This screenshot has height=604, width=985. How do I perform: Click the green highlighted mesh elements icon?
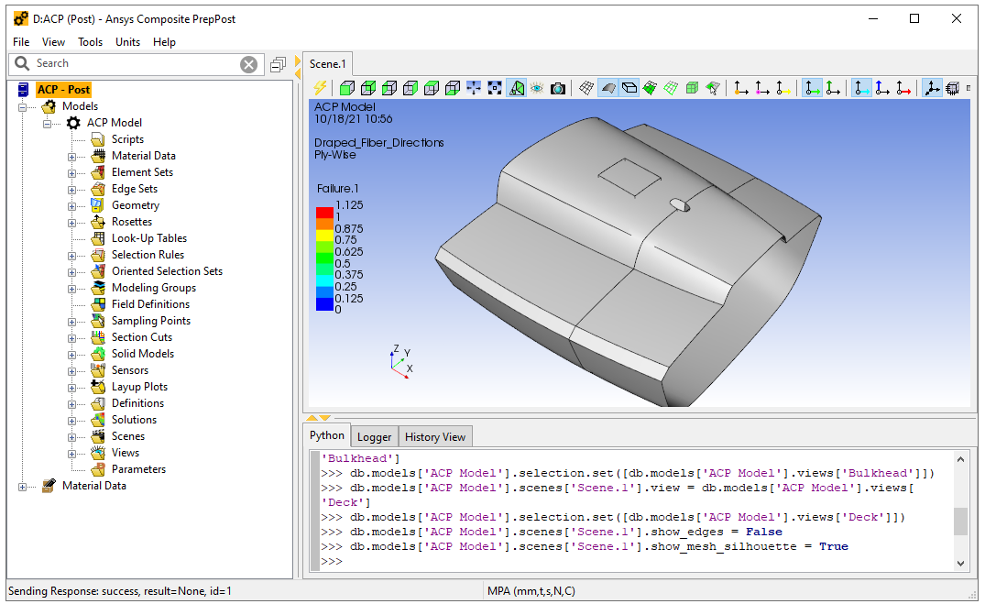click(x=651, y=88)
